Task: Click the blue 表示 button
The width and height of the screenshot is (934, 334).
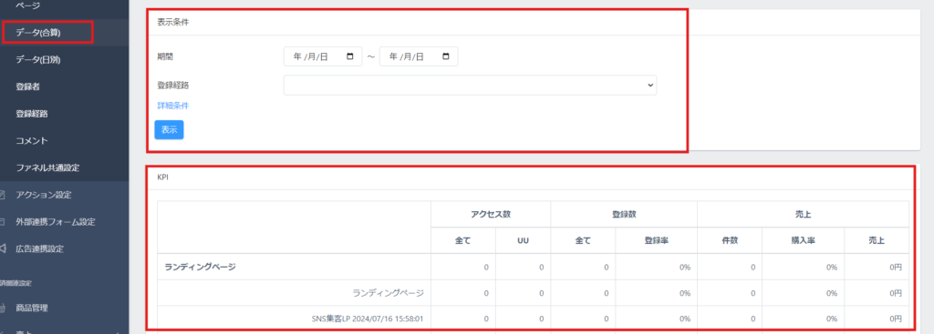Action: pyautogui.click(x=169, y=129)
